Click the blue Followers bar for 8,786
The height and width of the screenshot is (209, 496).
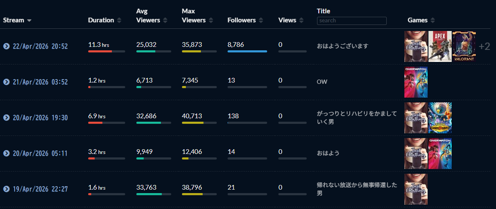[x=247, y=51]
